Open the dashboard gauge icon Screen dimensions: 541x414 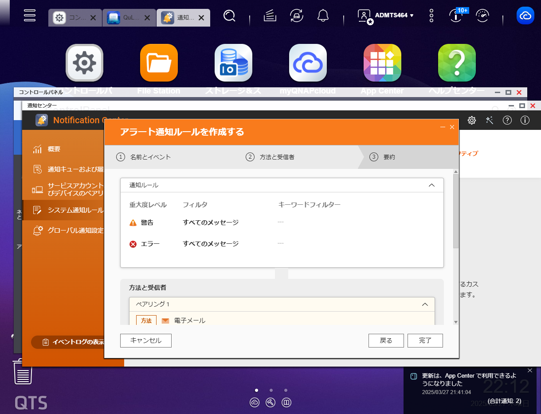482,16
